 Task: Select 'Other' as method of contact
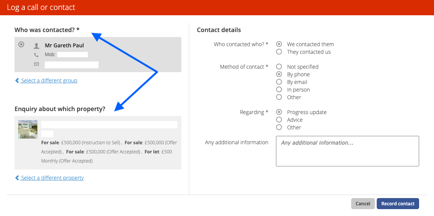pos(279,97)
